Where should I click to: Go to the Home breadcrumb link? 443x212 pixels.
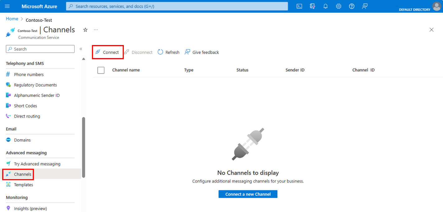point(12,19)
